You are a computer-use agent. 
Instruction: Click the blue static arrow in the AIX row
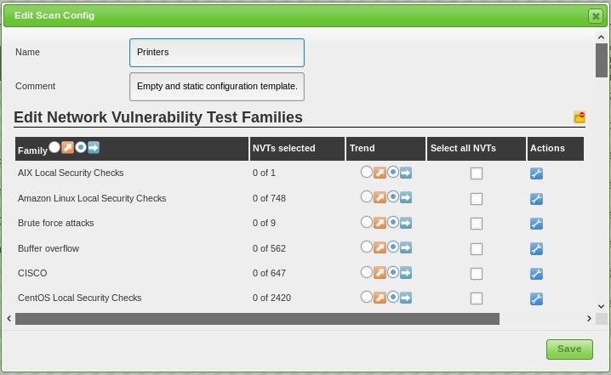tap(406, 173)
